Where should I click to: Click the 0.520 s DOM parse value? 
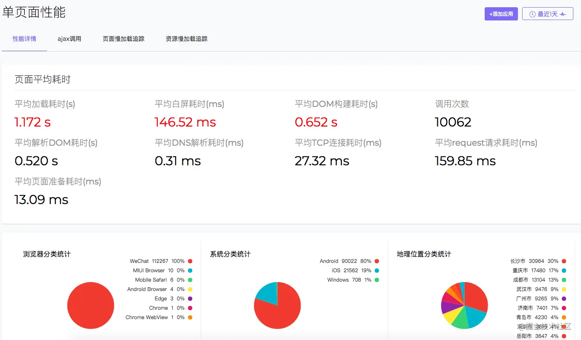[36, 161]
